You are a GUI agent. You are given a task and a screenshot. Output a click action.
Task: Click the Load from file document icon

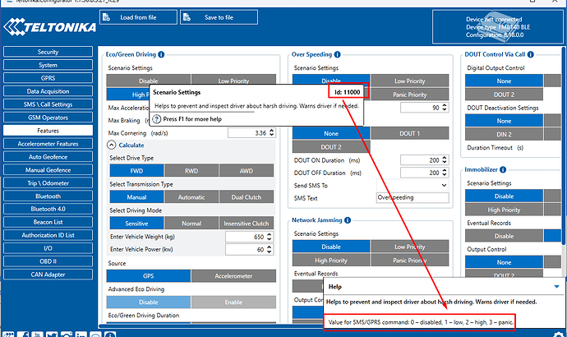106,17
